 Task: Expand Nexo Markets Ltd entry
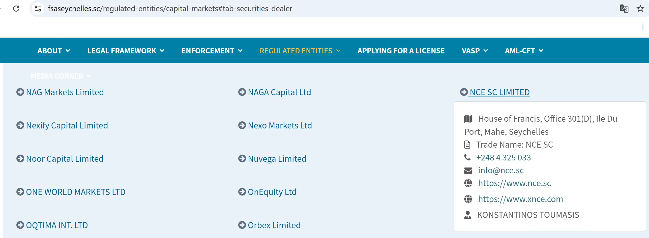click(x=280, y=126)
